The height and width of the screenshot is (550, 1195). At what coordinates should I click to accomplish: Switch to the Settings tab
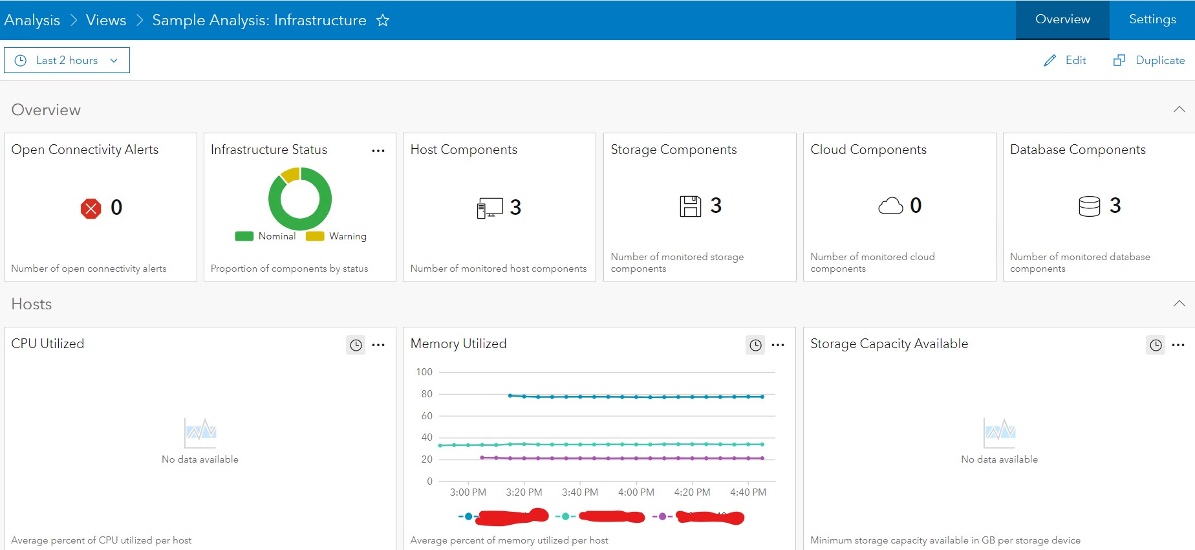click(1152, 19)
